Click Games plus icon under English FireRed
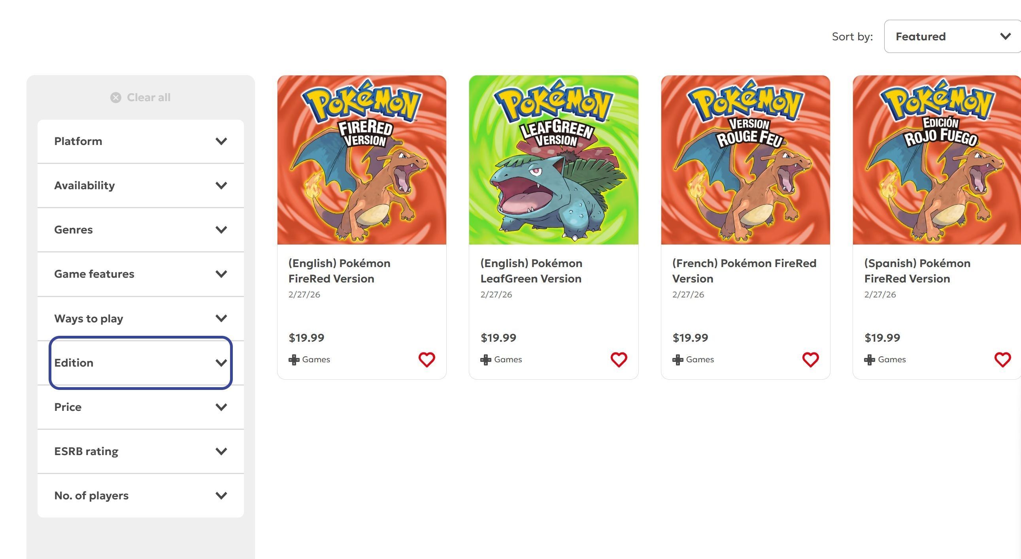This screenshot has width=1021, height=559. pyautogui.click(x=294, y=360)
